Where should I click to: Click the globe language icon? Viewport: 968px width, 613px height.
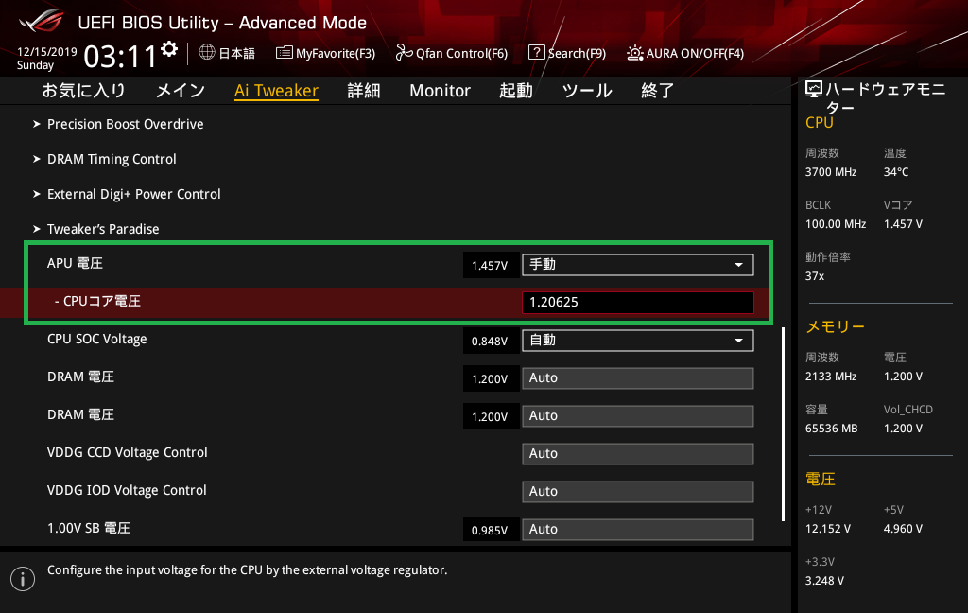[207, 53]
